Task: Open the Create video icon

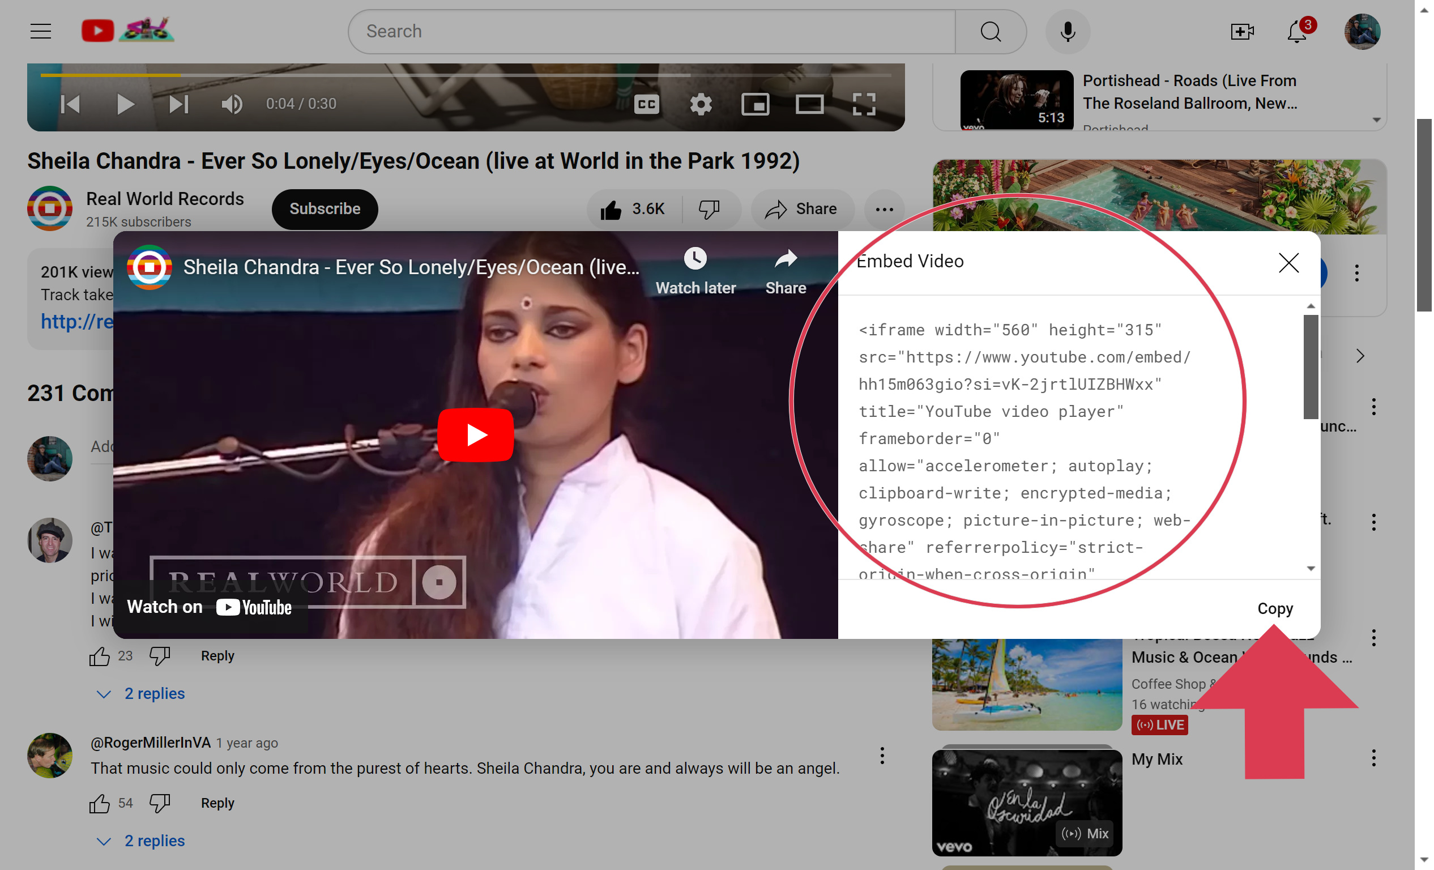Action: pyautogui.click(x=1241, y=31)
